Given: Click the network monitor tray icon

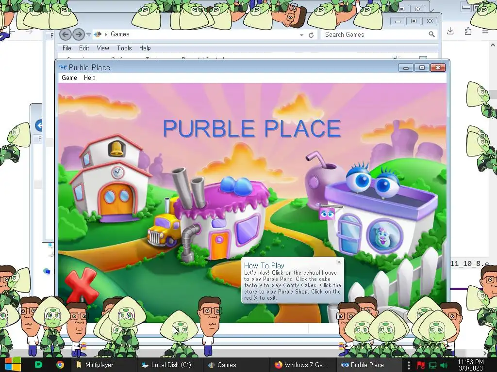Looking at the screenshot, I should [x=432, y=365].
